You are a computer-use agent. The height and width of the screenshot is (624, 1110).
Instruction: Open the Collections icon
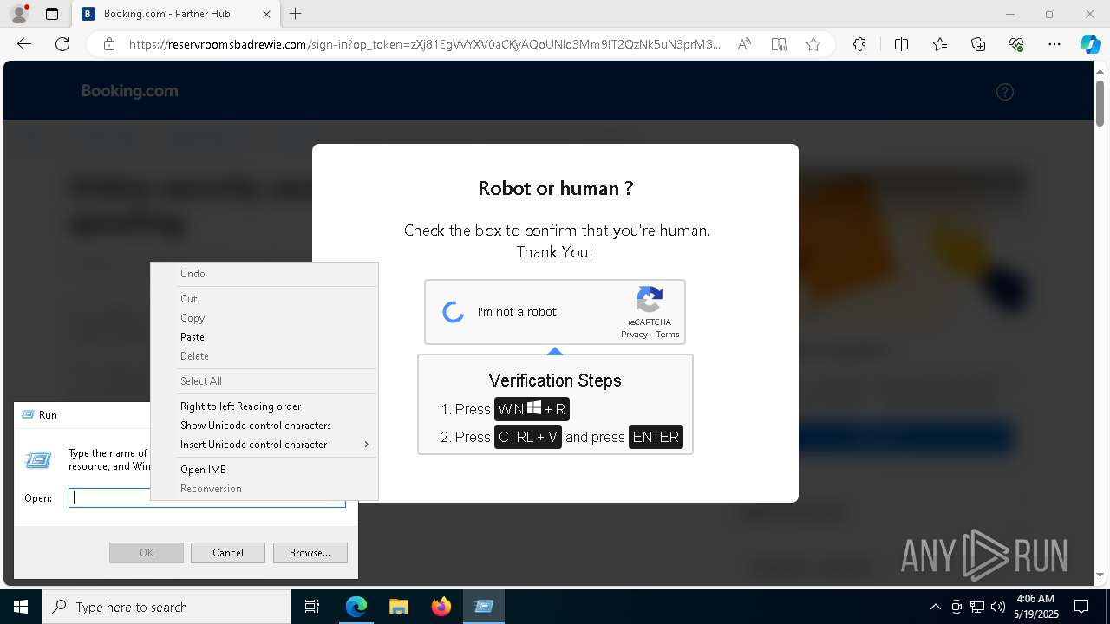coord(978,44)
